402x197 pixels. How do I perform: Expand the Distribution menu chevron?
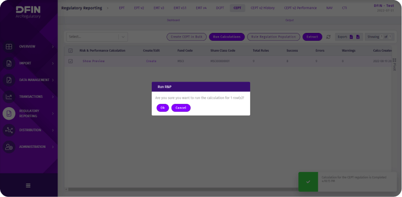pyautogui.click(x=53, y=130)
